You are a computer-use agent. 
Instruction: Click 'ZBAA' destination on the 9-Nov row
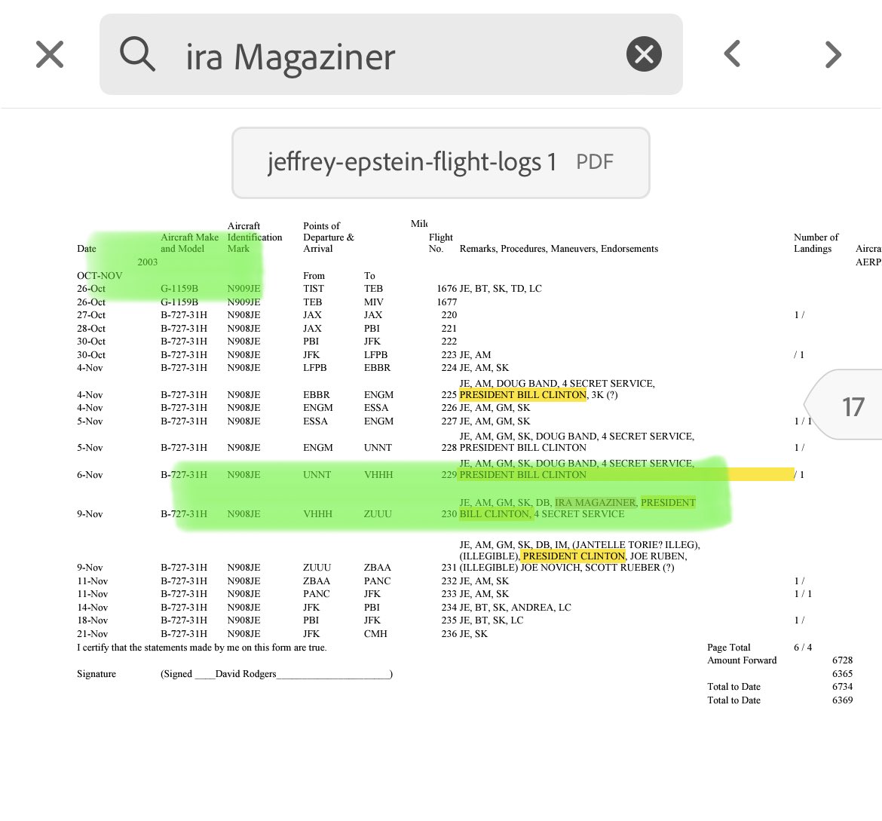tap(378, 568)
